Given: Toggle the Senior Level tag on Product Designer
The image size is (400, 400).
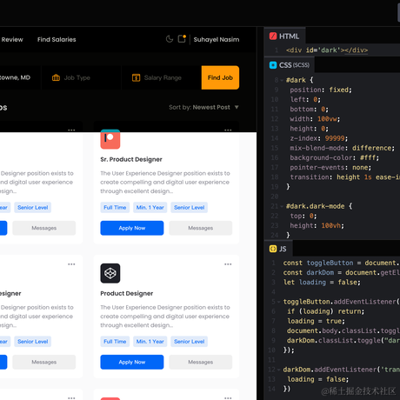Looking at the screenshot, I should [x=189, y=341].
